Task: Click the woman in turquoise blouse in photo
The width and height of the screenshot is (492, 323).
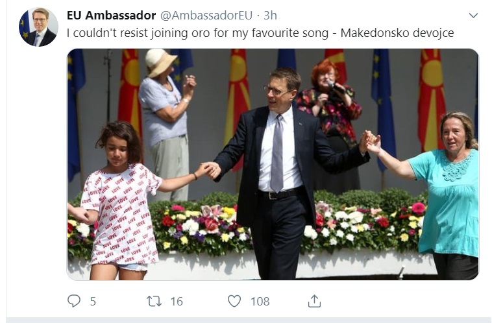Action: click(x=439, y=196)
